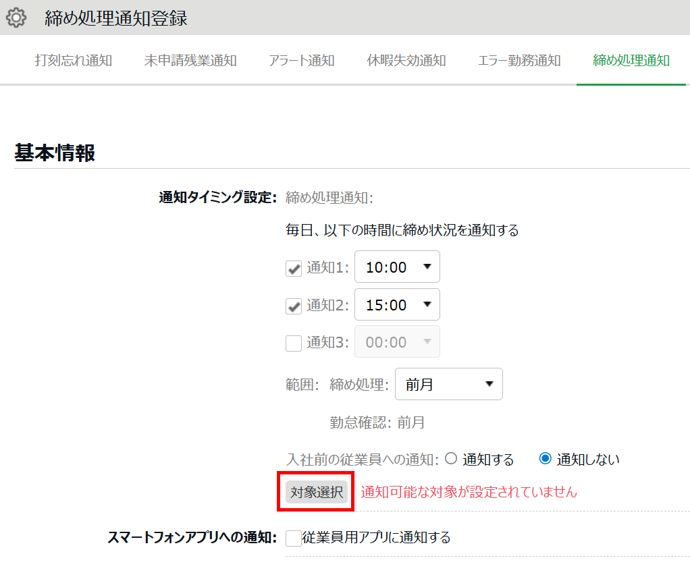Click the スマートフォンアプリへの通知 label
This screenshot has width=690, height=579.
(x=192, y=537)
